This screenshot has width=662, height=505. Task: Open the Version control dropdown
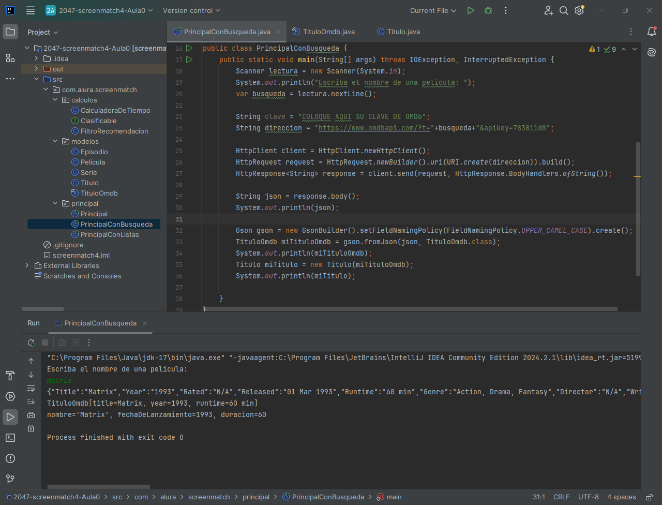click(x=191, y=10)
